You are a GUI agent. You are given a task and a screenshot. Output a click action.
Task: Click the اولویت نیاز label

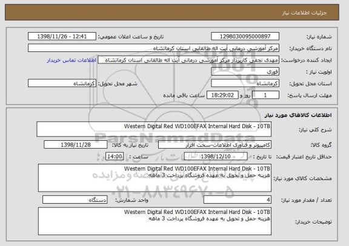319,72
